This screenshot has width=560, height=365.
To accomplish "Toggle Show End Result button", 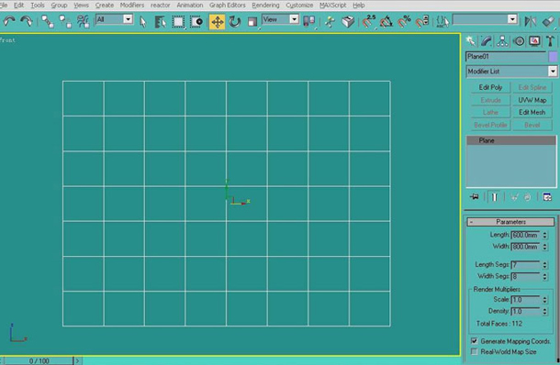I will [494, 197].
